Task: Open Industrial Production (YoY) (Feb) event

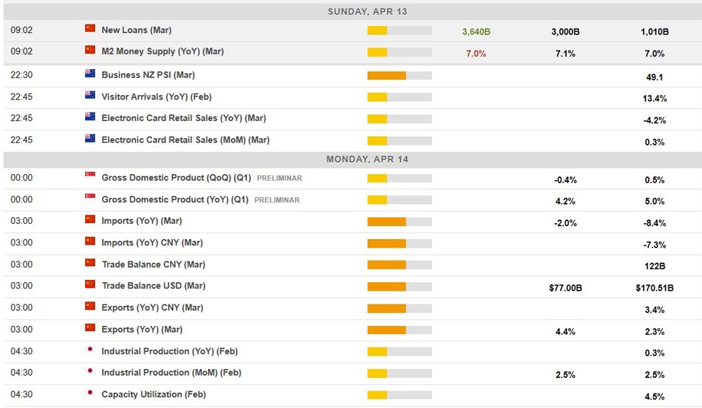Action: coord(169,351)
